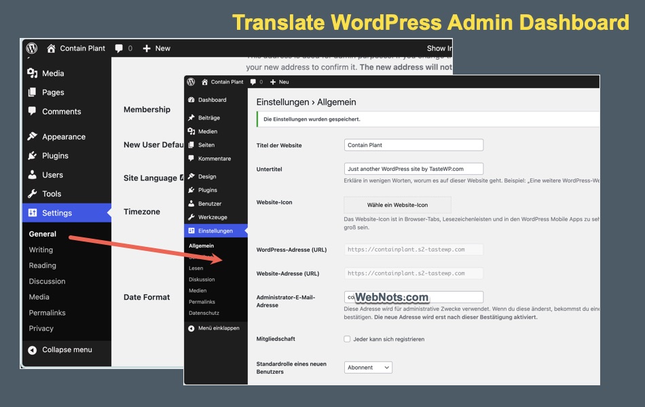Open Datenschutz in German submenu
Screen dimensions: 645x407
[x=204, y=313]
